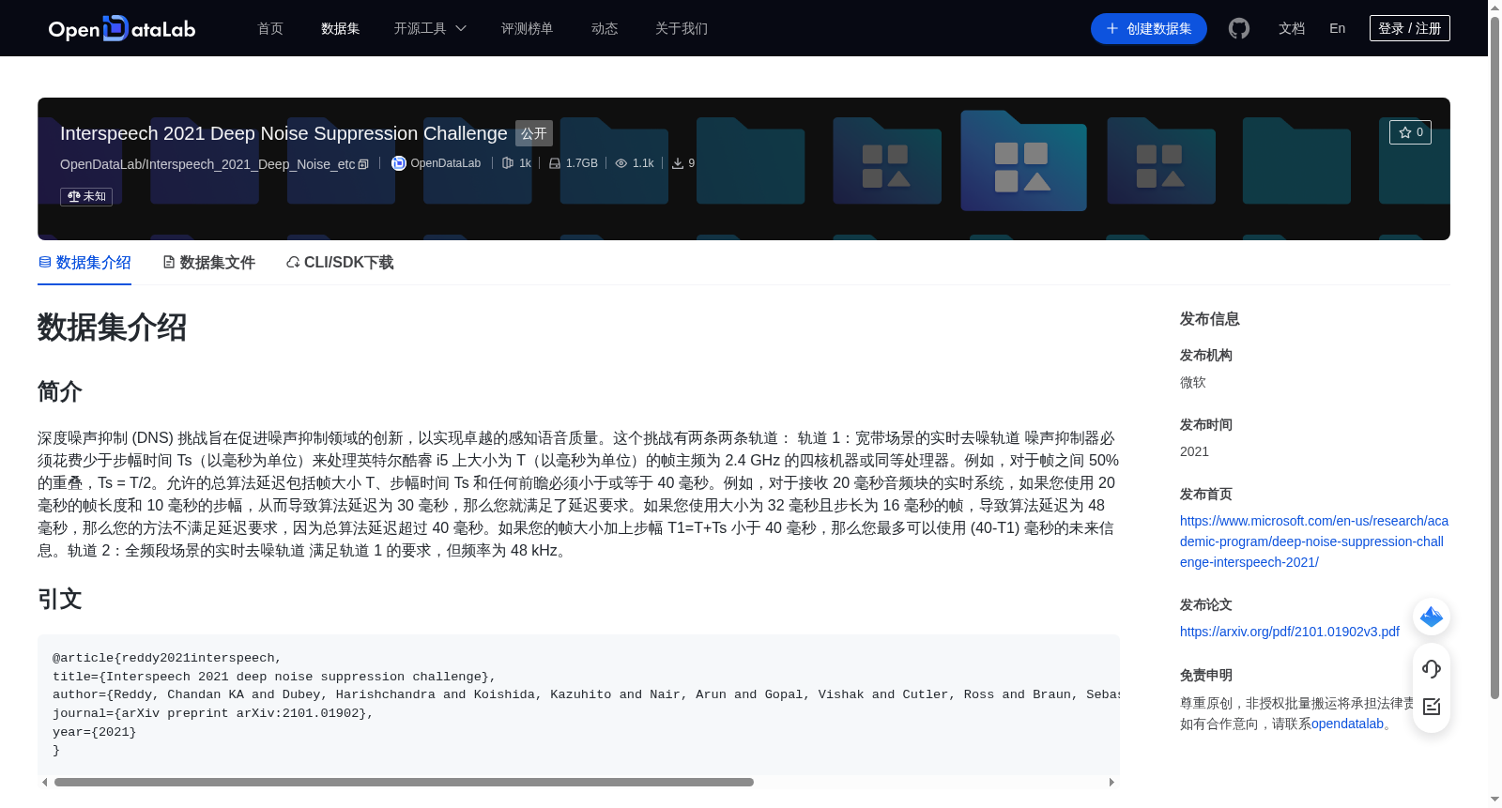Click the OpenDataLab publisher avatar icon

pyautogui.click(x=399, y=163)
